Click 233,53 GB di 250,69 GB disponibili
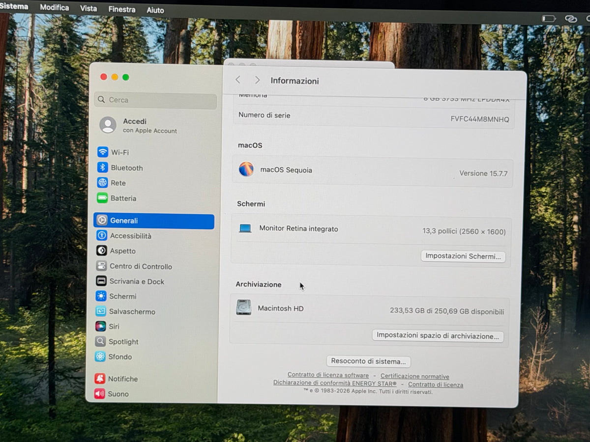The height and width of the screenshot is (442, 590). [x=447, y=311]
